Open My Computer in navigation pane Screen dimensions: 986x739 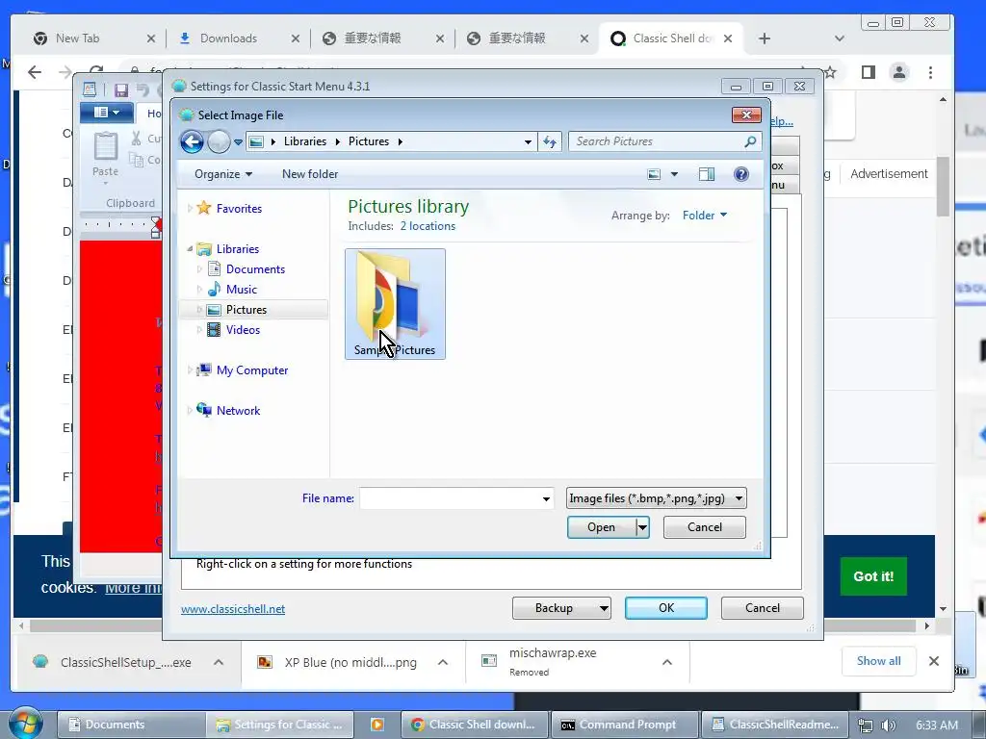click(252, 370)
